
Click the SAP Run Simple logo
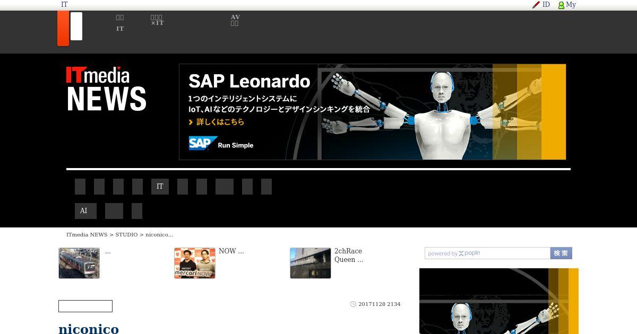[221, 144]
